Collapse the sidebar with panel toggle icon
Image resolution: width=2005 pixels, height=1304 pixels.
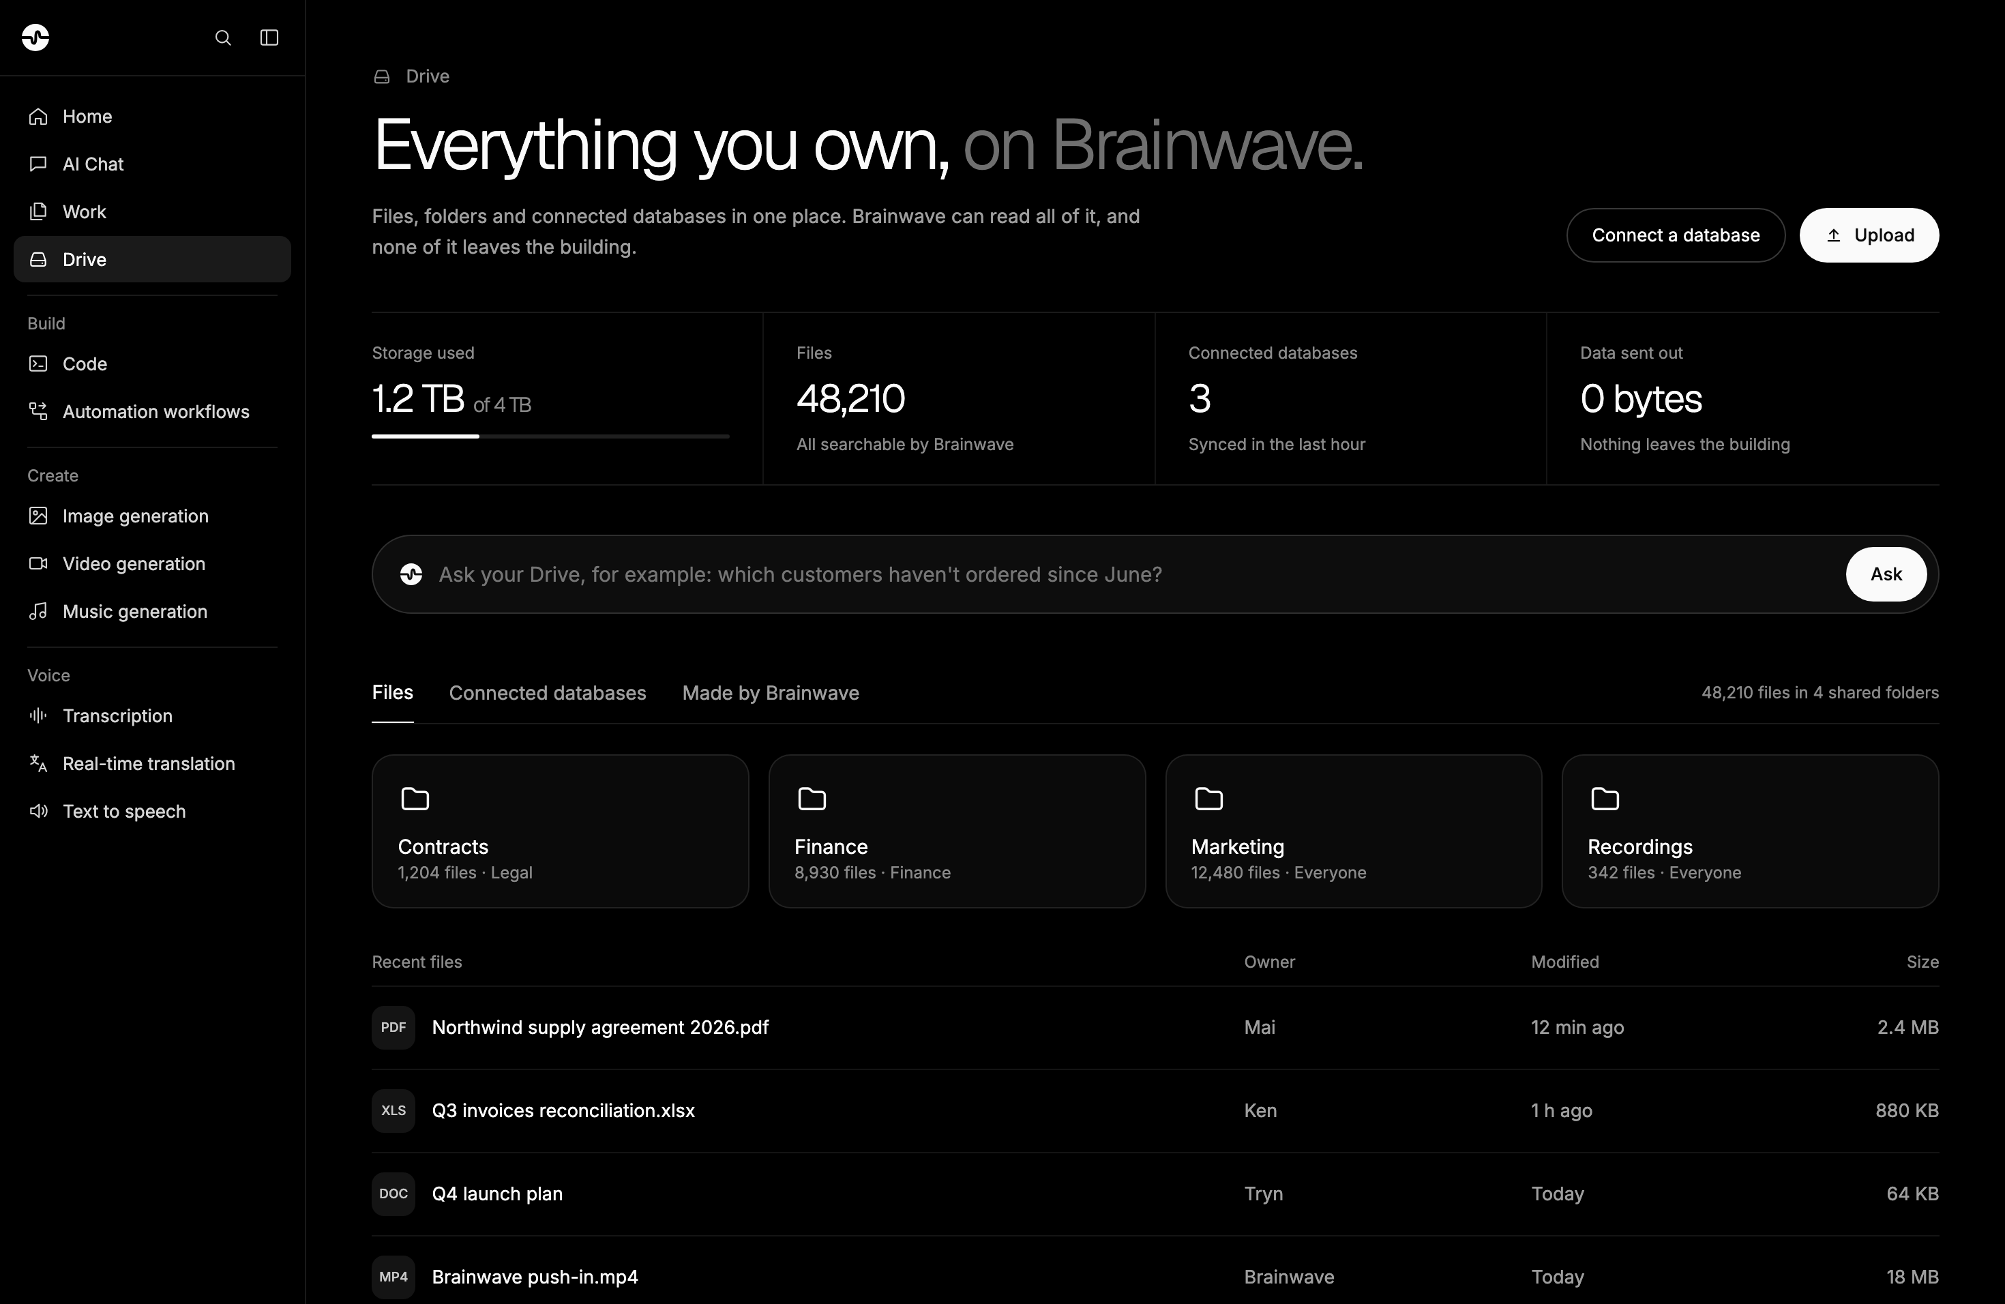269,37
